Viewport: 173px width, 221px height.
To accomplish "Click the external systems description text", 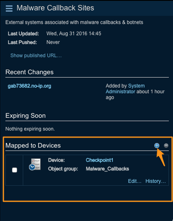I will pyautogui.click(x=74, y=22).
